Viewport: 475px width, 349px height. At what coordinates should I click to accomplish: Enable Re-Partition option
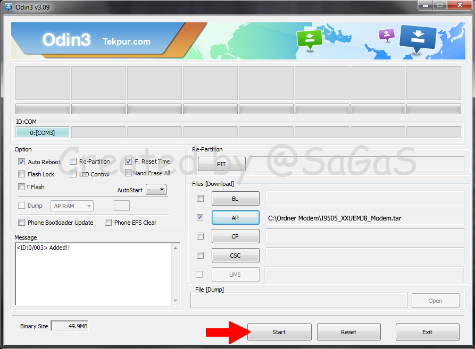[x=73, y=161]
